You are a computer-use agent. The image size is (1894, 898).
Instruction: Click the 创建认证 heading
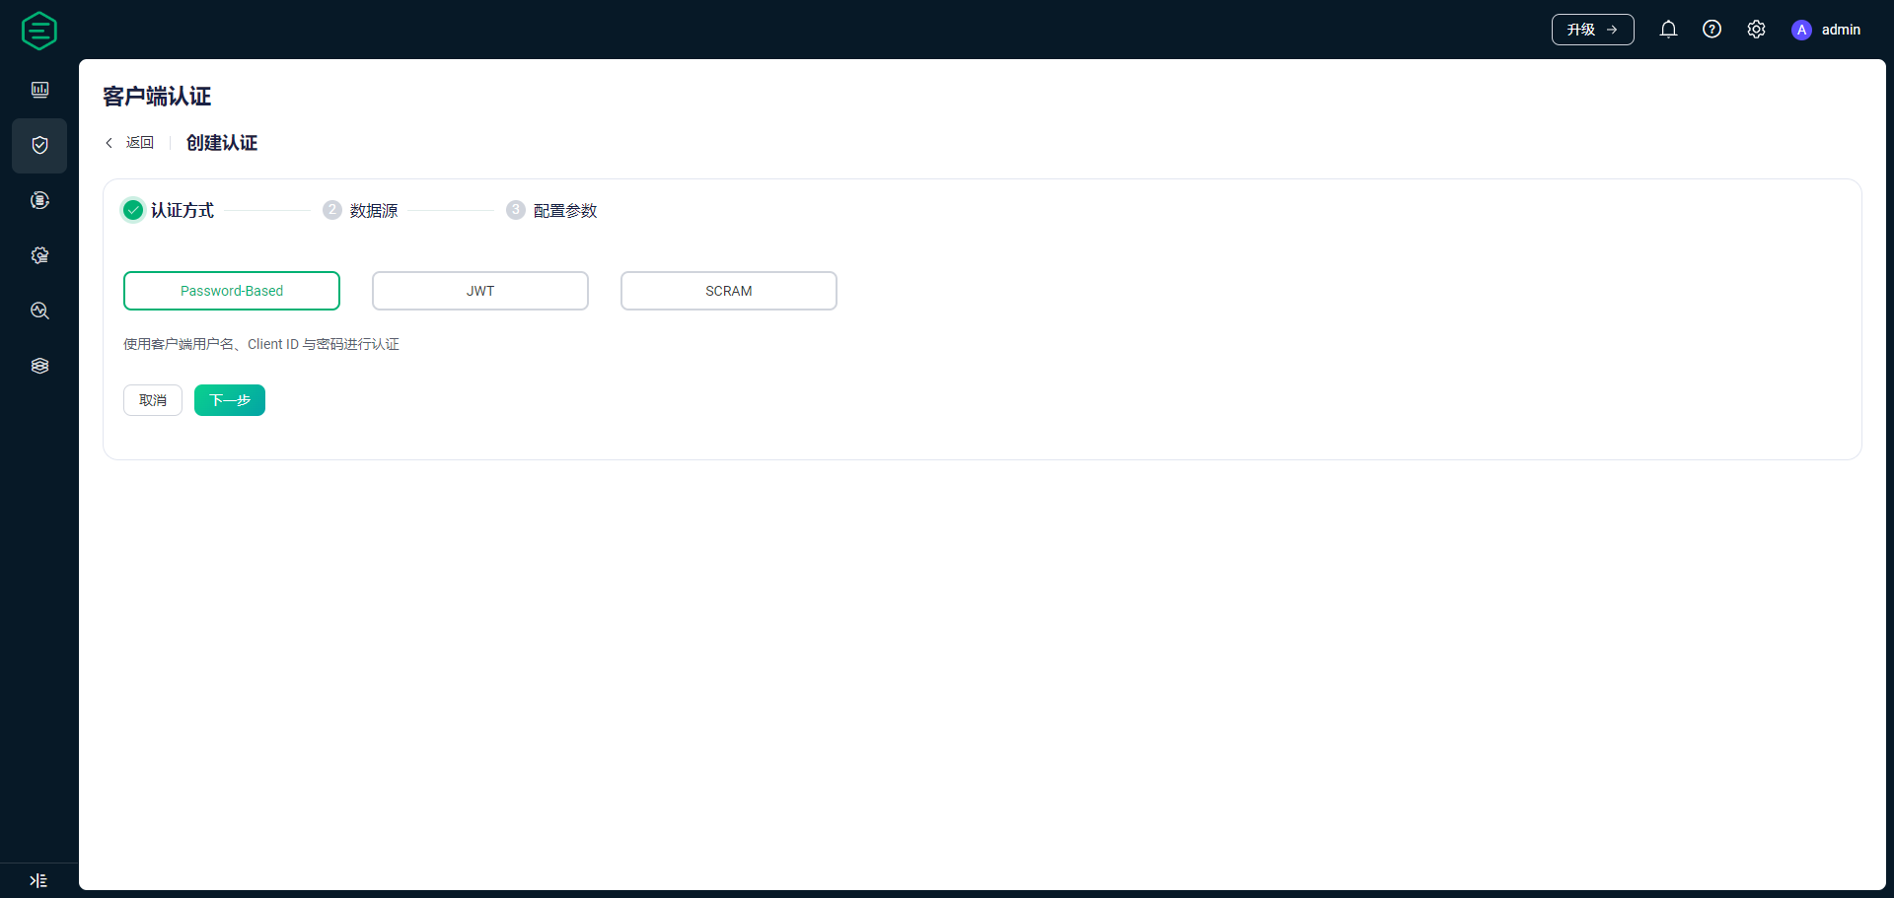(x=222, y=143)
